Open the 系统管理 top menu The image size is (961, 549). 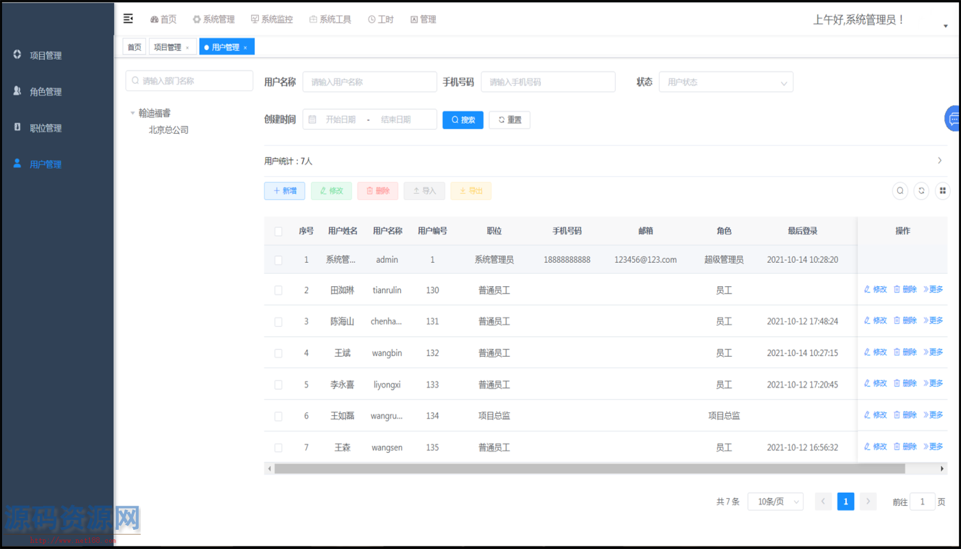click(213, 19)
